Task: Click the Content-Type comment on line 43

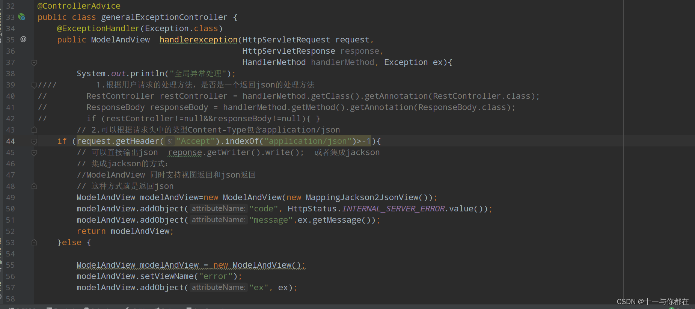Action: click(208, 130)
